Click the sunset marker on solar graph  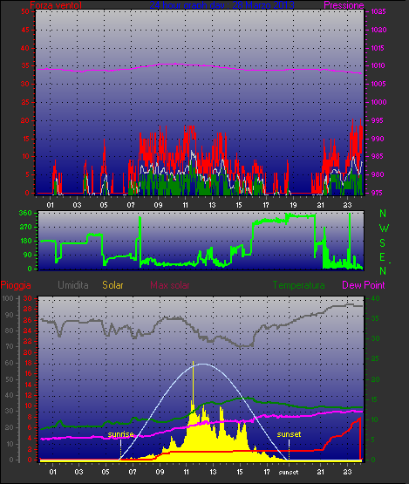[x=289, y=434]
